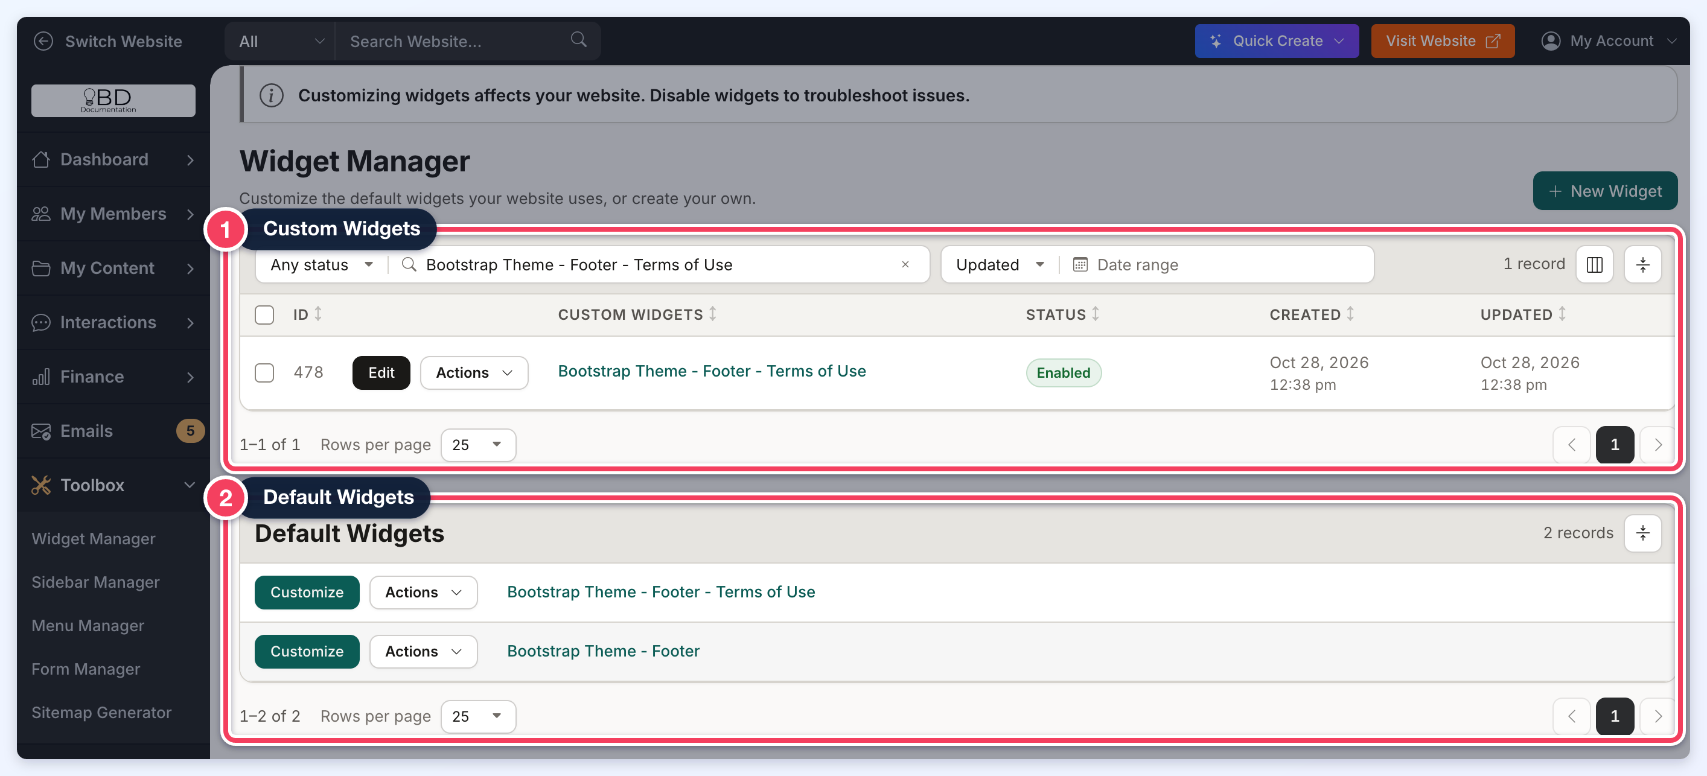This screenshot has height=776, width=1707.
Task: Check the checkbox for widget row 478
Action: click(x=264, y=373)
